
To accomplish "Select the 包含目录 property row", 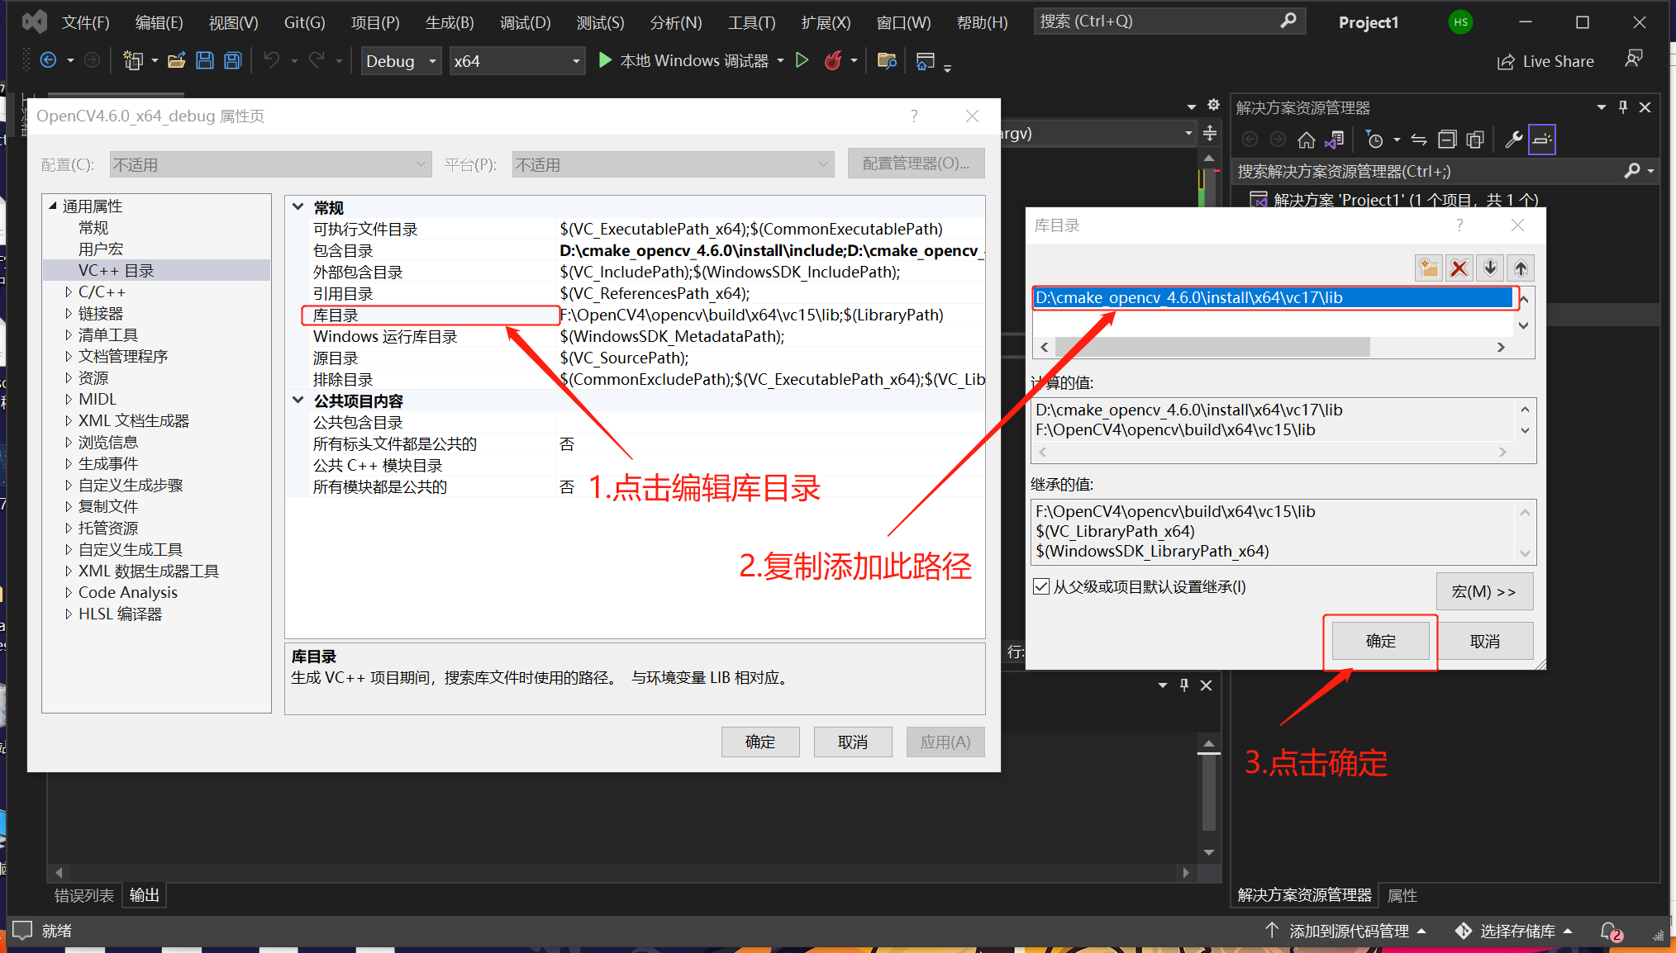I will pos(635,250).
